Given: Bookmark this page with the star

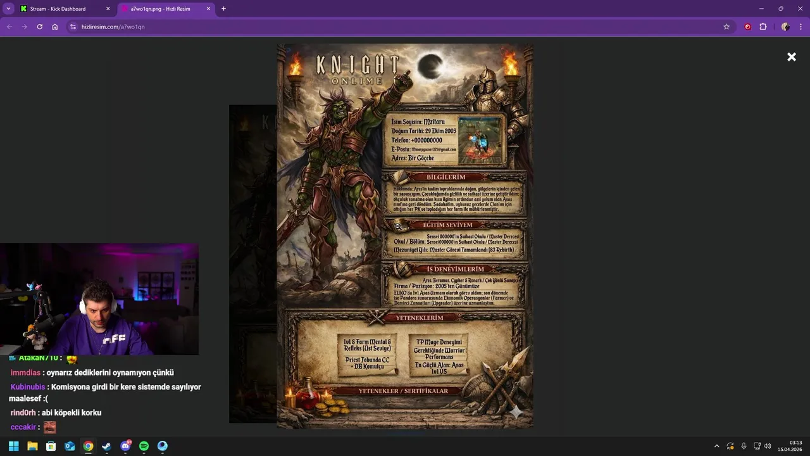Looking at the screenshot, I should click(726, 27).
